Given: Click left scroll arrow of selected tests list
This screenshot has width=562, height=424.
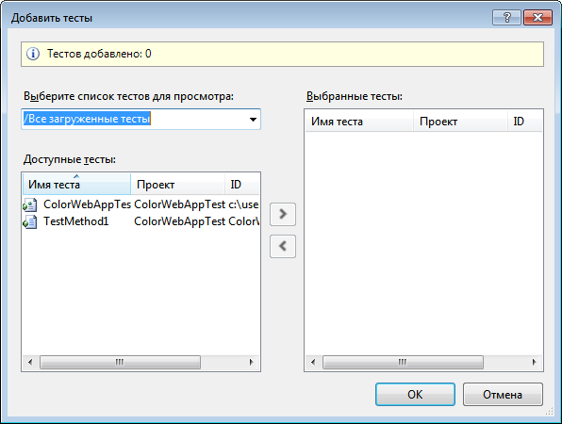Looking at the screenshot, I should (x=313, y=362).
